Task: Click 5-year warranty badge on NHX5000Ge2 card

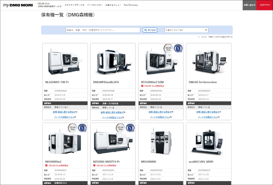Action: pyautogui.click(x=83, y=128)
